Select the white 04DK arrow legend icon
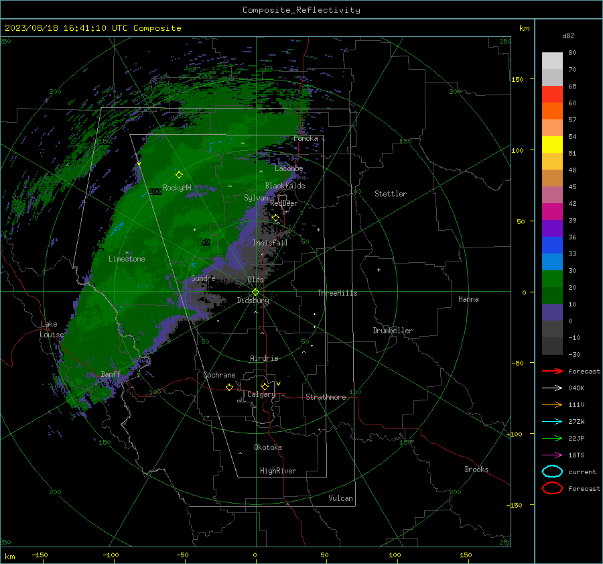 pos(552,388)
